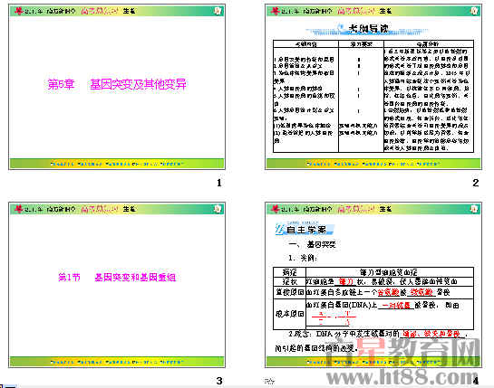Select the slide 3 thumbnail titled 第1节 基因突变和基因重组
This screenshot has height=388, width=494.
[x=117, y=285]
